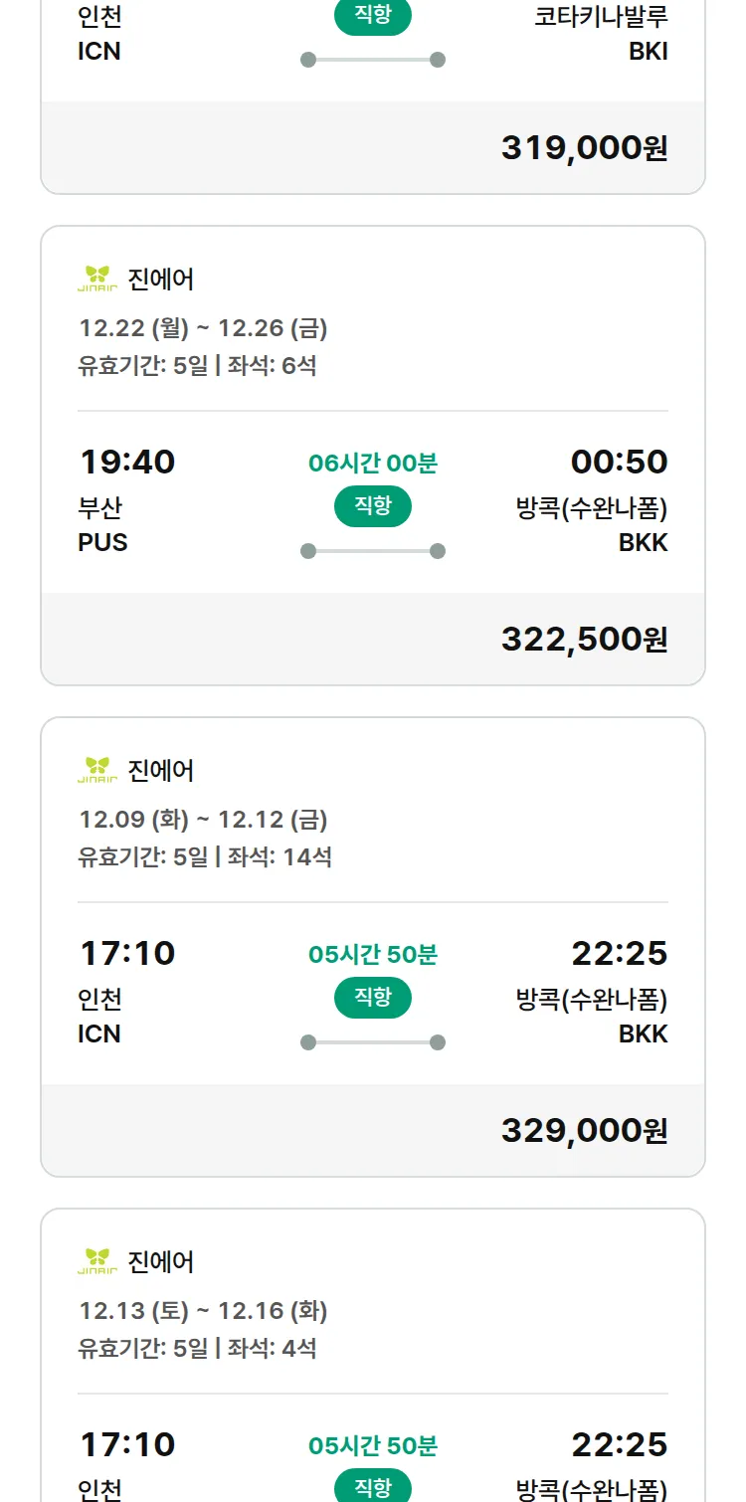The width and height of the screenshot is (746, 1502).
Task: Tap the 직항 badge on the 329,000원 flight
Action: tap(373, 998)
